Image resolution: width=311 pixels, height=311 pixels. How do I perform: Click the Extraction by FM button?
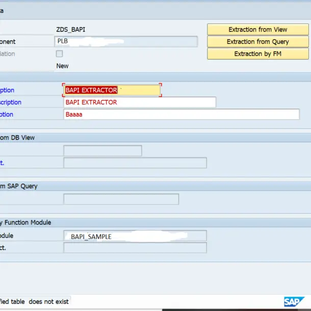(x=258, y=54)
